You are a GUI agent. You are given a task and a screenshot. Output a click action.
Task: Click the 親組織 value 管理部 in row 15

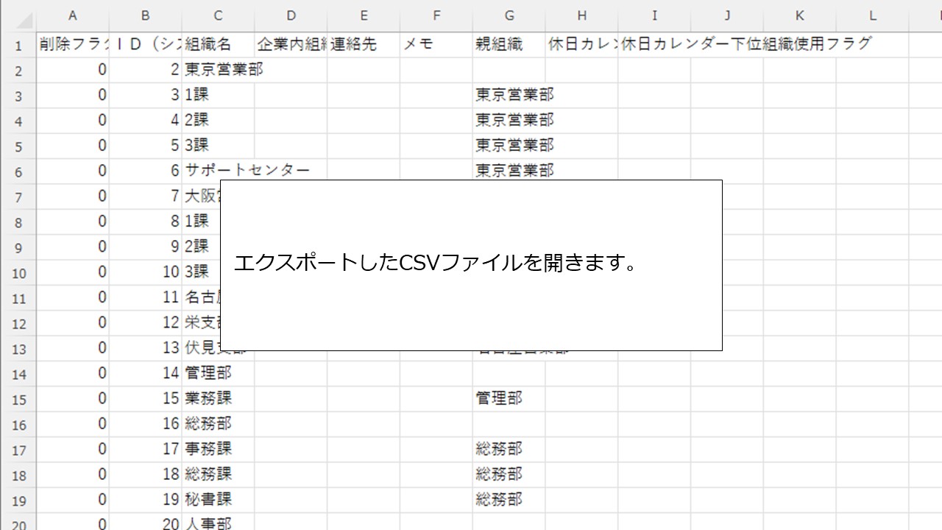pos(509,398)
